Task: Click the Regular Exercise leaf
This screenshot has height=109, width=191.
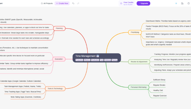Action: (x=160, y=96)
